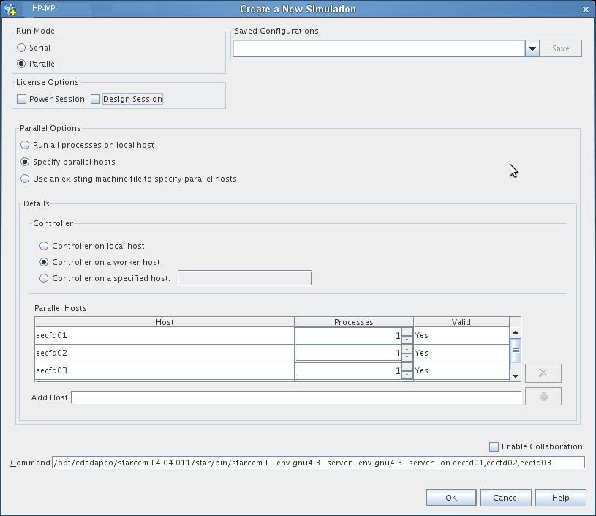Screen dimensions: 596x516
Task: Increase processes for eecfd01 using spinner arrow
Action: coord(407,332)
